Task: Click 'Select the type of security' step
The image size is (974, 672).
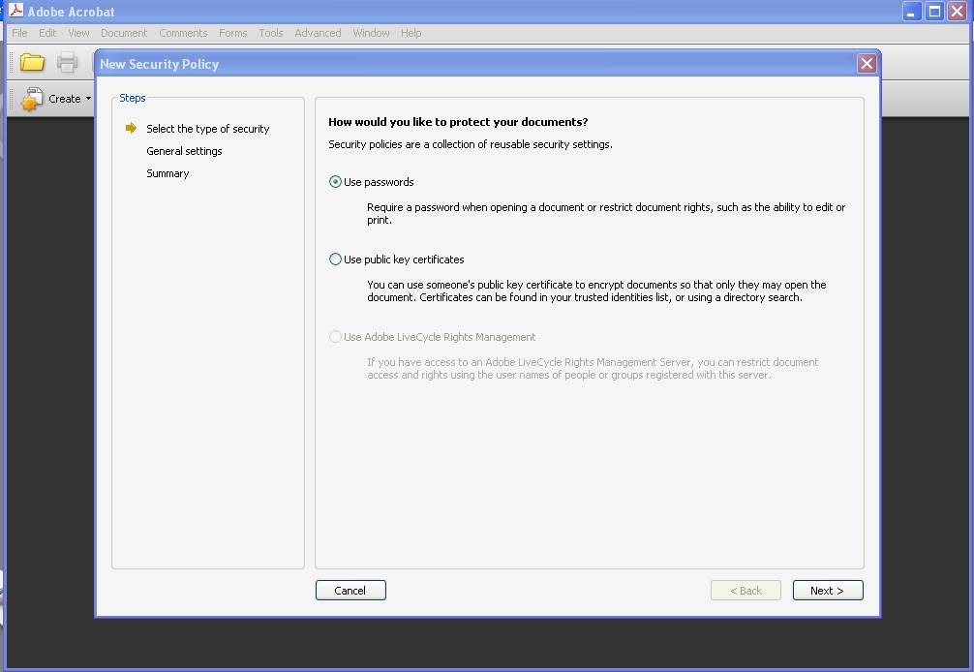Action: pyautogui.click(x=207, y=129)
